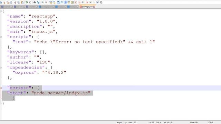Click the Sel : 48 | 3 status entry
The image size is (221, 124).
coord(167,123)
